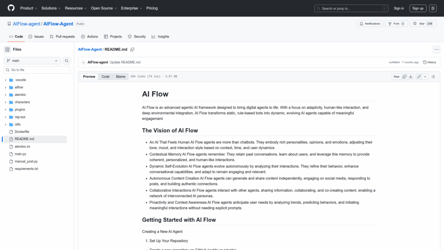Click the pencil edit file icon
This screenshot has width=444, height=250.
tap(419, 77)
